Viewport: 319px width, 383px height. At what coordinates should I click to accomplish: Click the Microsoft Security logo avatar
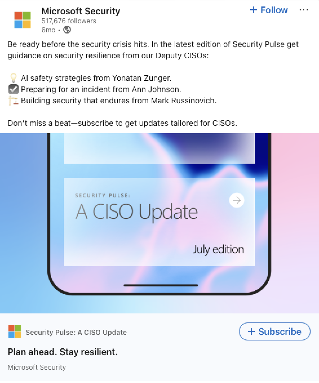(23, 20)
